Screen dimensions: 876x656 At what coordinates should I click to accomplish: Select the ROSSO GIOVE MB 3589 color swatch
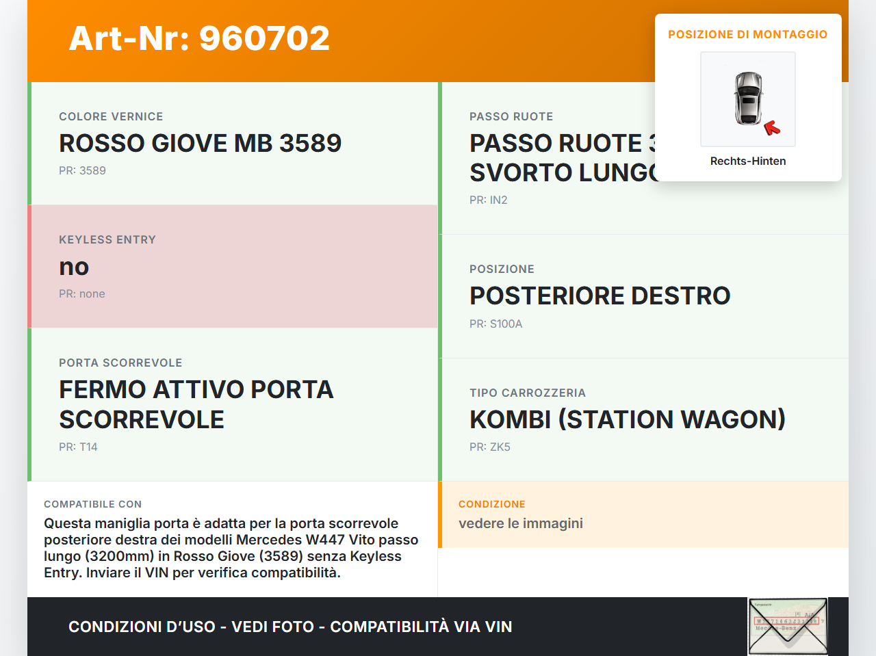[x=201, y=143]
